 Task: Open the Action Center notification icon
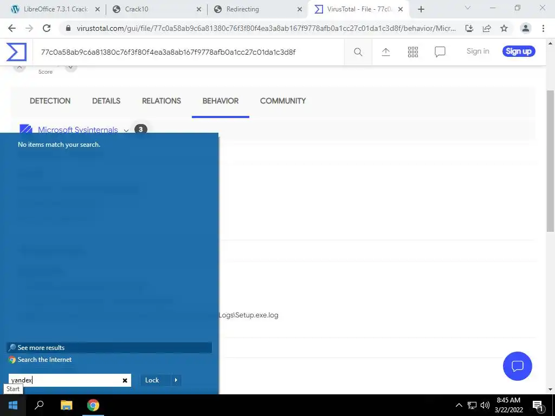(x=538, y=405)
